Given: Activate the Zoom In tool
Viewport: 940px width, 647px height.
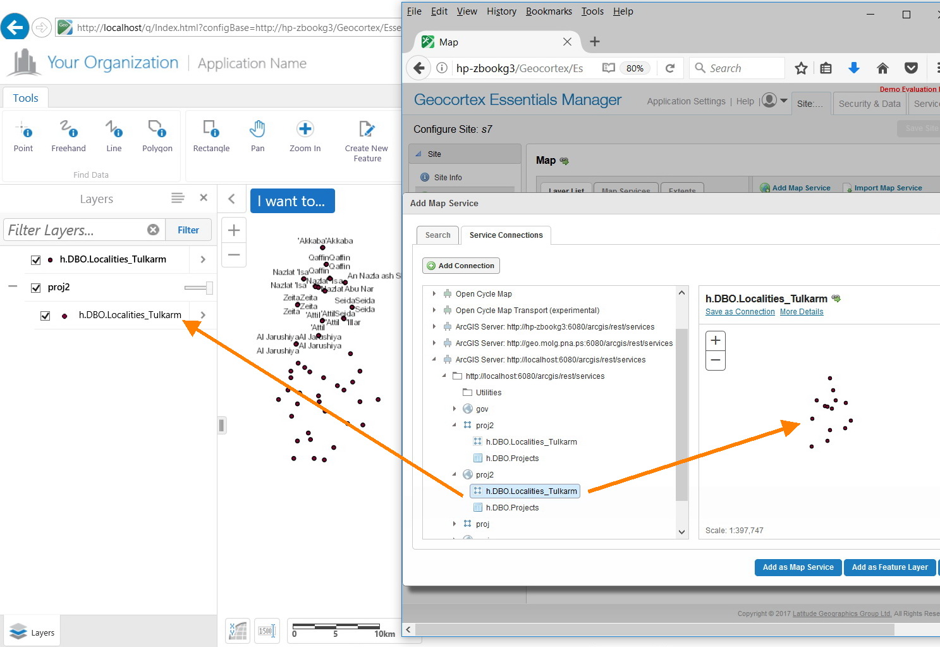Looking at the screenshot, I should pyautogui.click(x=305, y=136).
